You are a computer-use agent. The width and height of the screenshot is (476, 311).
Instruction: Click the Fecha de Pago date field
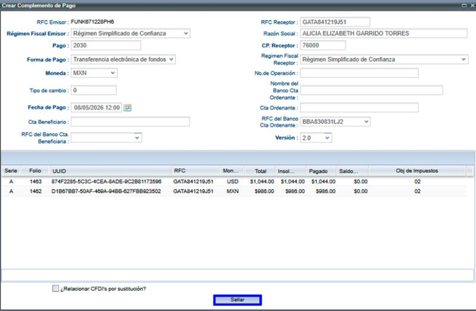[x=96, y=107]
